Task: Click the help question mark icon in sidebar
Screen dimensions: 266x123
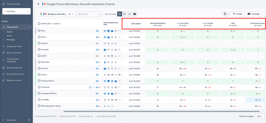Action: point(29,120)
